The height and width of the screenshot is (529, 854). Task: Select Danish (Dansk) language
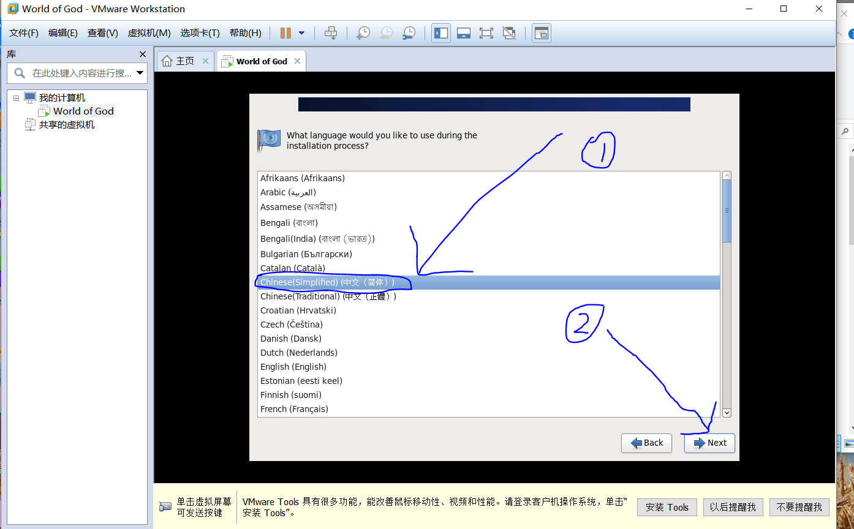[488, 339]
